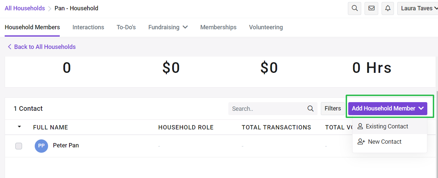438x178 pixels.
Task: Click the Filters button
Action: [333, 108]
